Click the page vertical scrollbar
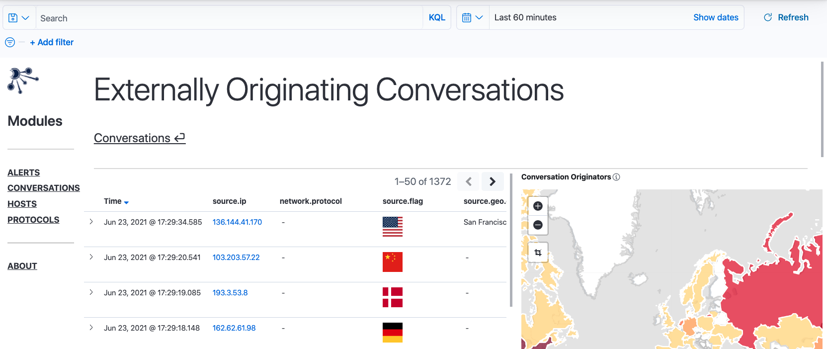 823,109
